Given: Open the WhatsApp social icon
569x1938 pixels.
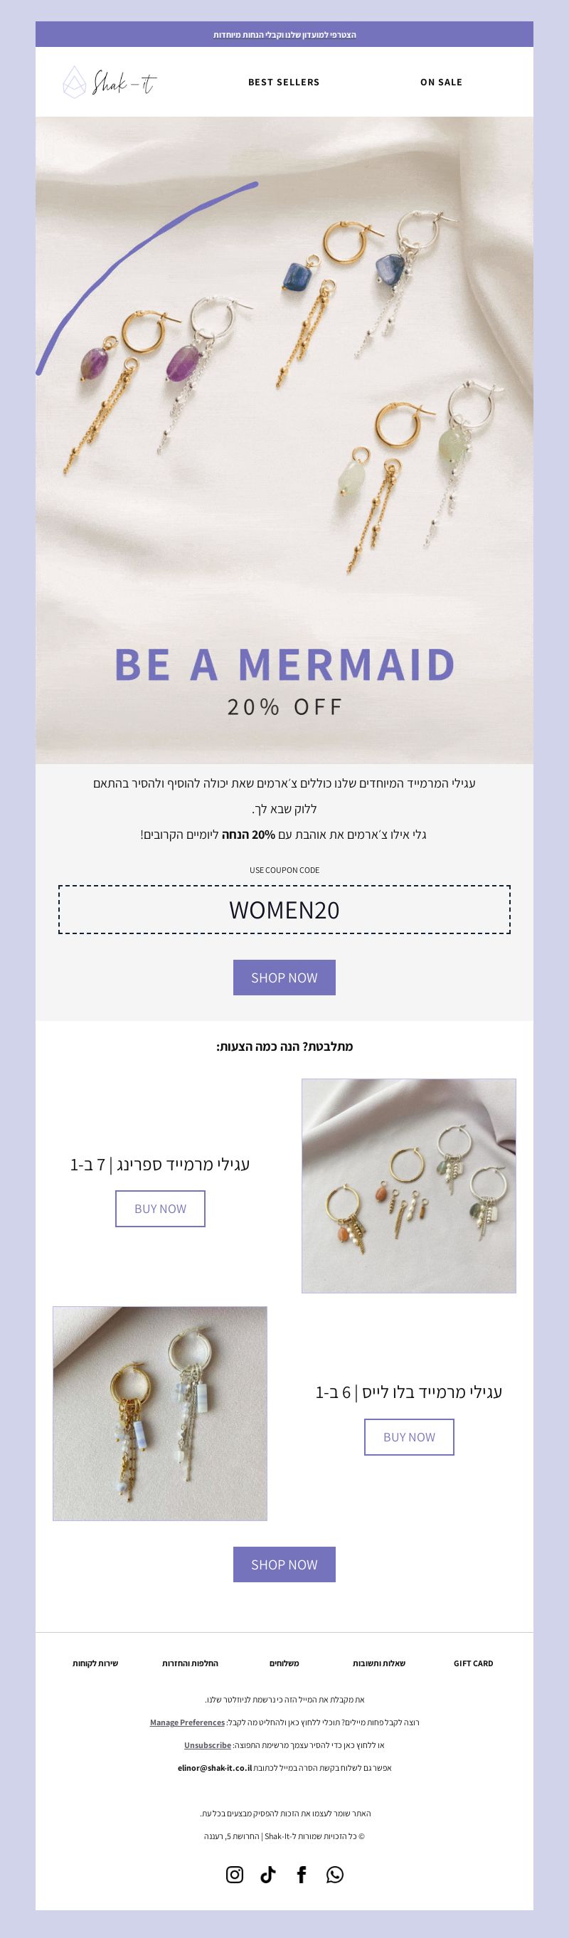Looking at the screenshot, I should (335, 1874).
